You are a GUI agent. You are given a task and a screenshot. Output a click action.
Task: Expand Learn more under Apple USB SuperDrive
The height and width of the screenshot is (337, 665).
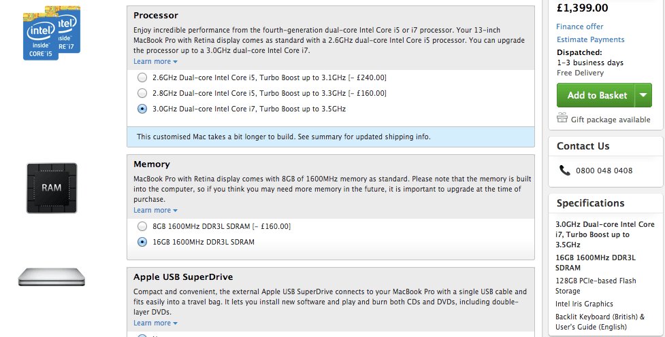point(155,323)
